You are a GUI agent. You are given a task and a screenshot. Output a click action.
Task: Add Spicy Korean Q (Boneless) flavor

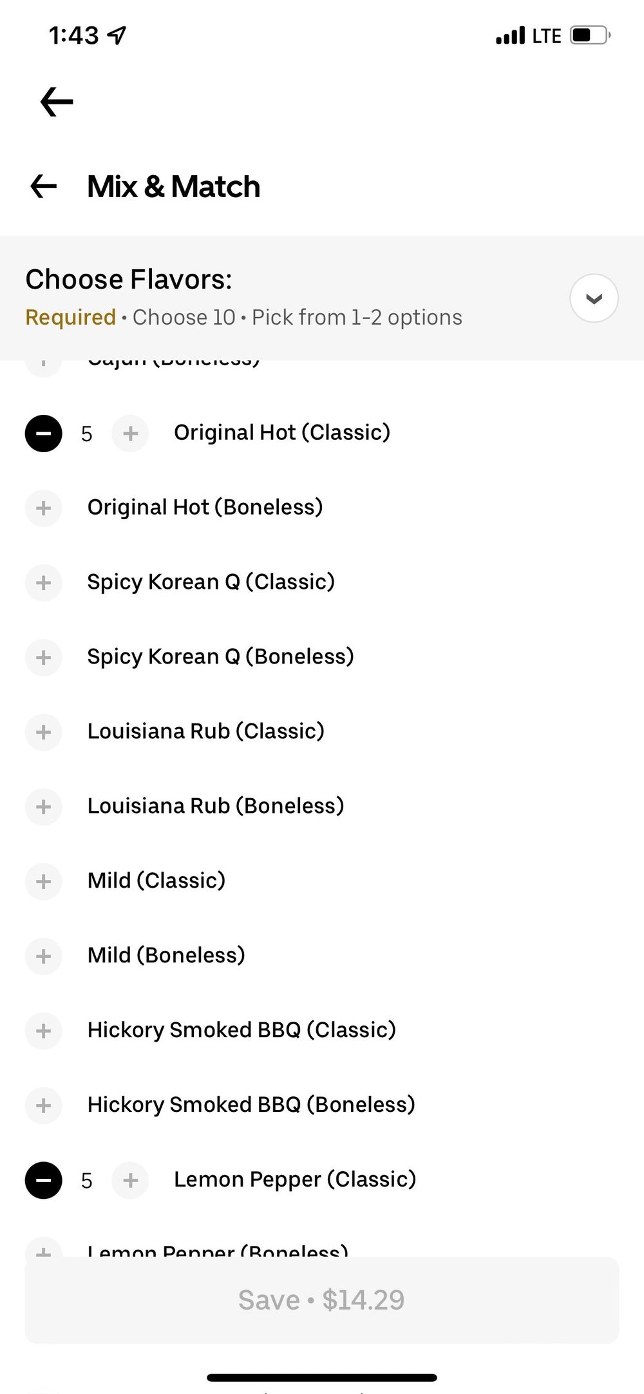(43, 658)
